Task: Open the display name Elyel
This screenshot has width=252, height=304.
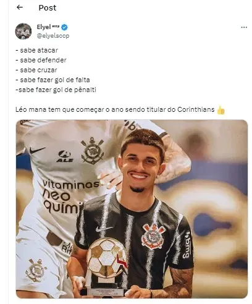Action: (x=44, y=27)
